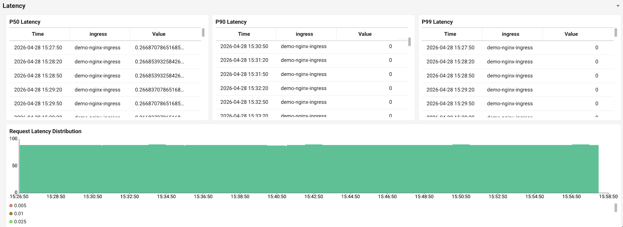623x227 pixels.
Task: Click the 15:50:50 x-axis label on chart
Action: pyautogui.click(x=461, y=197)
